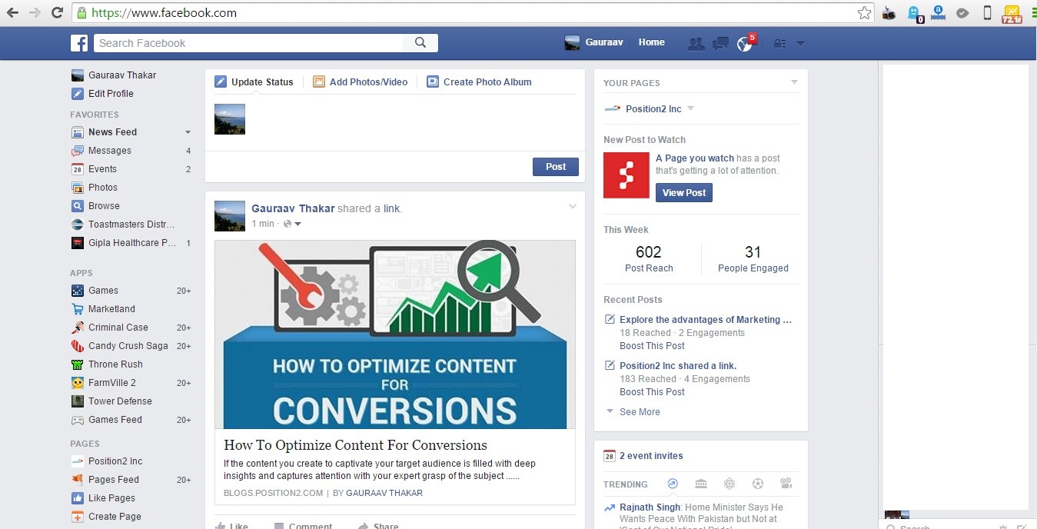The image size is (1037, 529).
Task: Open the Facebook home logo icon
Action: 79,42
